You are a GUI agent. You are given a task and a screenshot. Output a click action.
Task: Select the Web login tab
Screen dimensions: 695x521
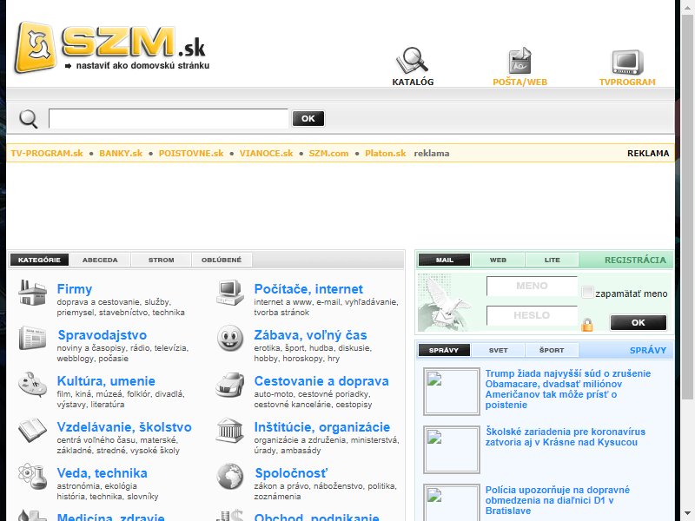pyautogui.click(x=498, y=260)
